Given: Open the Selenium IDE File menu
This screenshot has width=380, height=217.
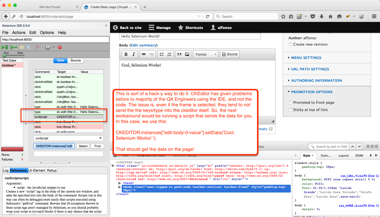Looking at the screenshot, I should [x=5, y=33].
